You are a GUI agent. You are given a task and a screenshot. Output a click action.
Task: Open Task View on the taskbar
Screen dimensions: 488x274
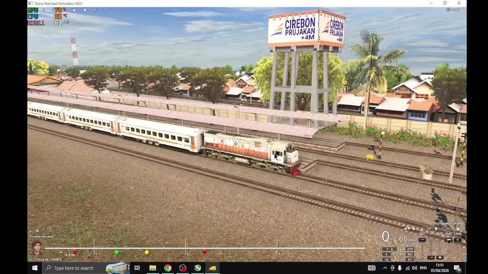[137, 268]
